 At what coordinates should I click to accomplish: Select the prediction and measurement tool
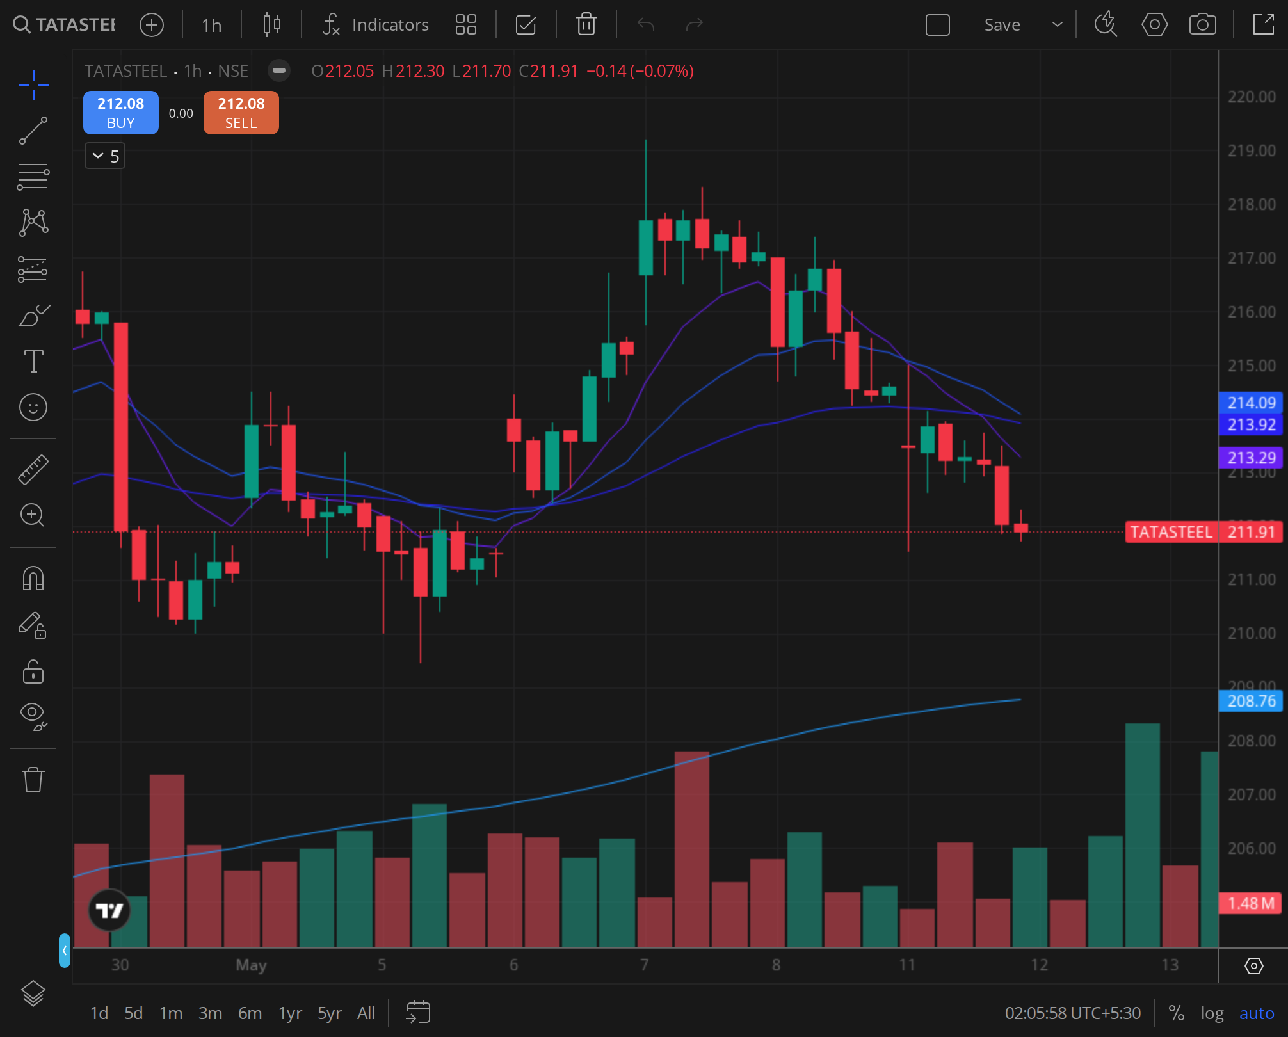(x=33, y=269)
